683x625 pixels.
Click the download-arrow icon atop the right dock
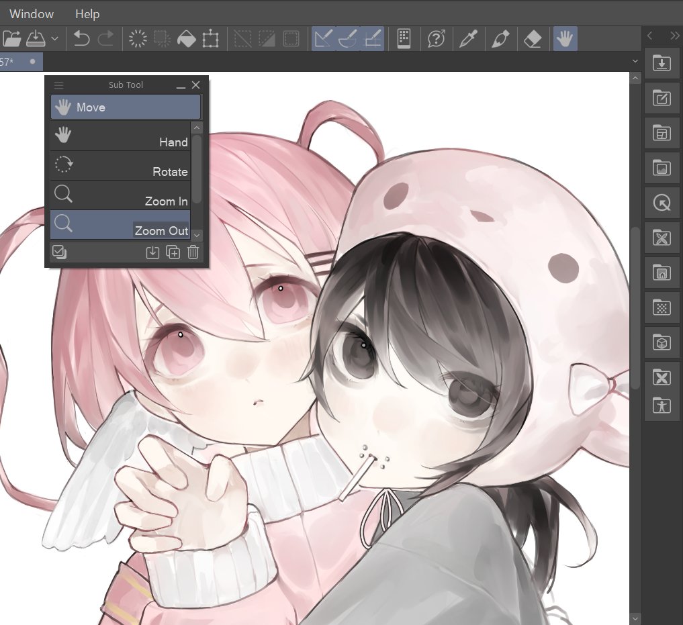(x=662, y=63)
